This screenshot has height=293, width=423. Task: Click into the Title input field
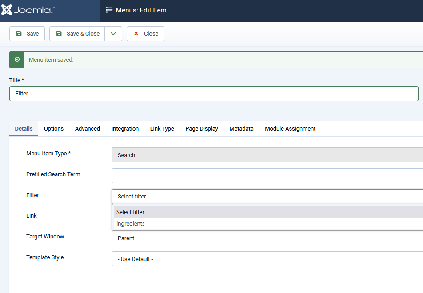[x=213, y=94]
